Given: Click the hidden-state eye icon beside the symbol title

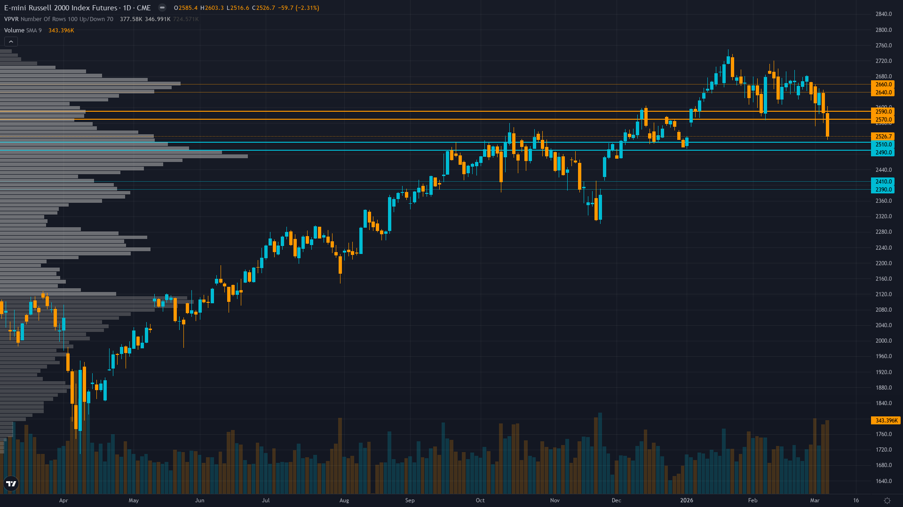Looking at the screenshot, I should 162,8.
